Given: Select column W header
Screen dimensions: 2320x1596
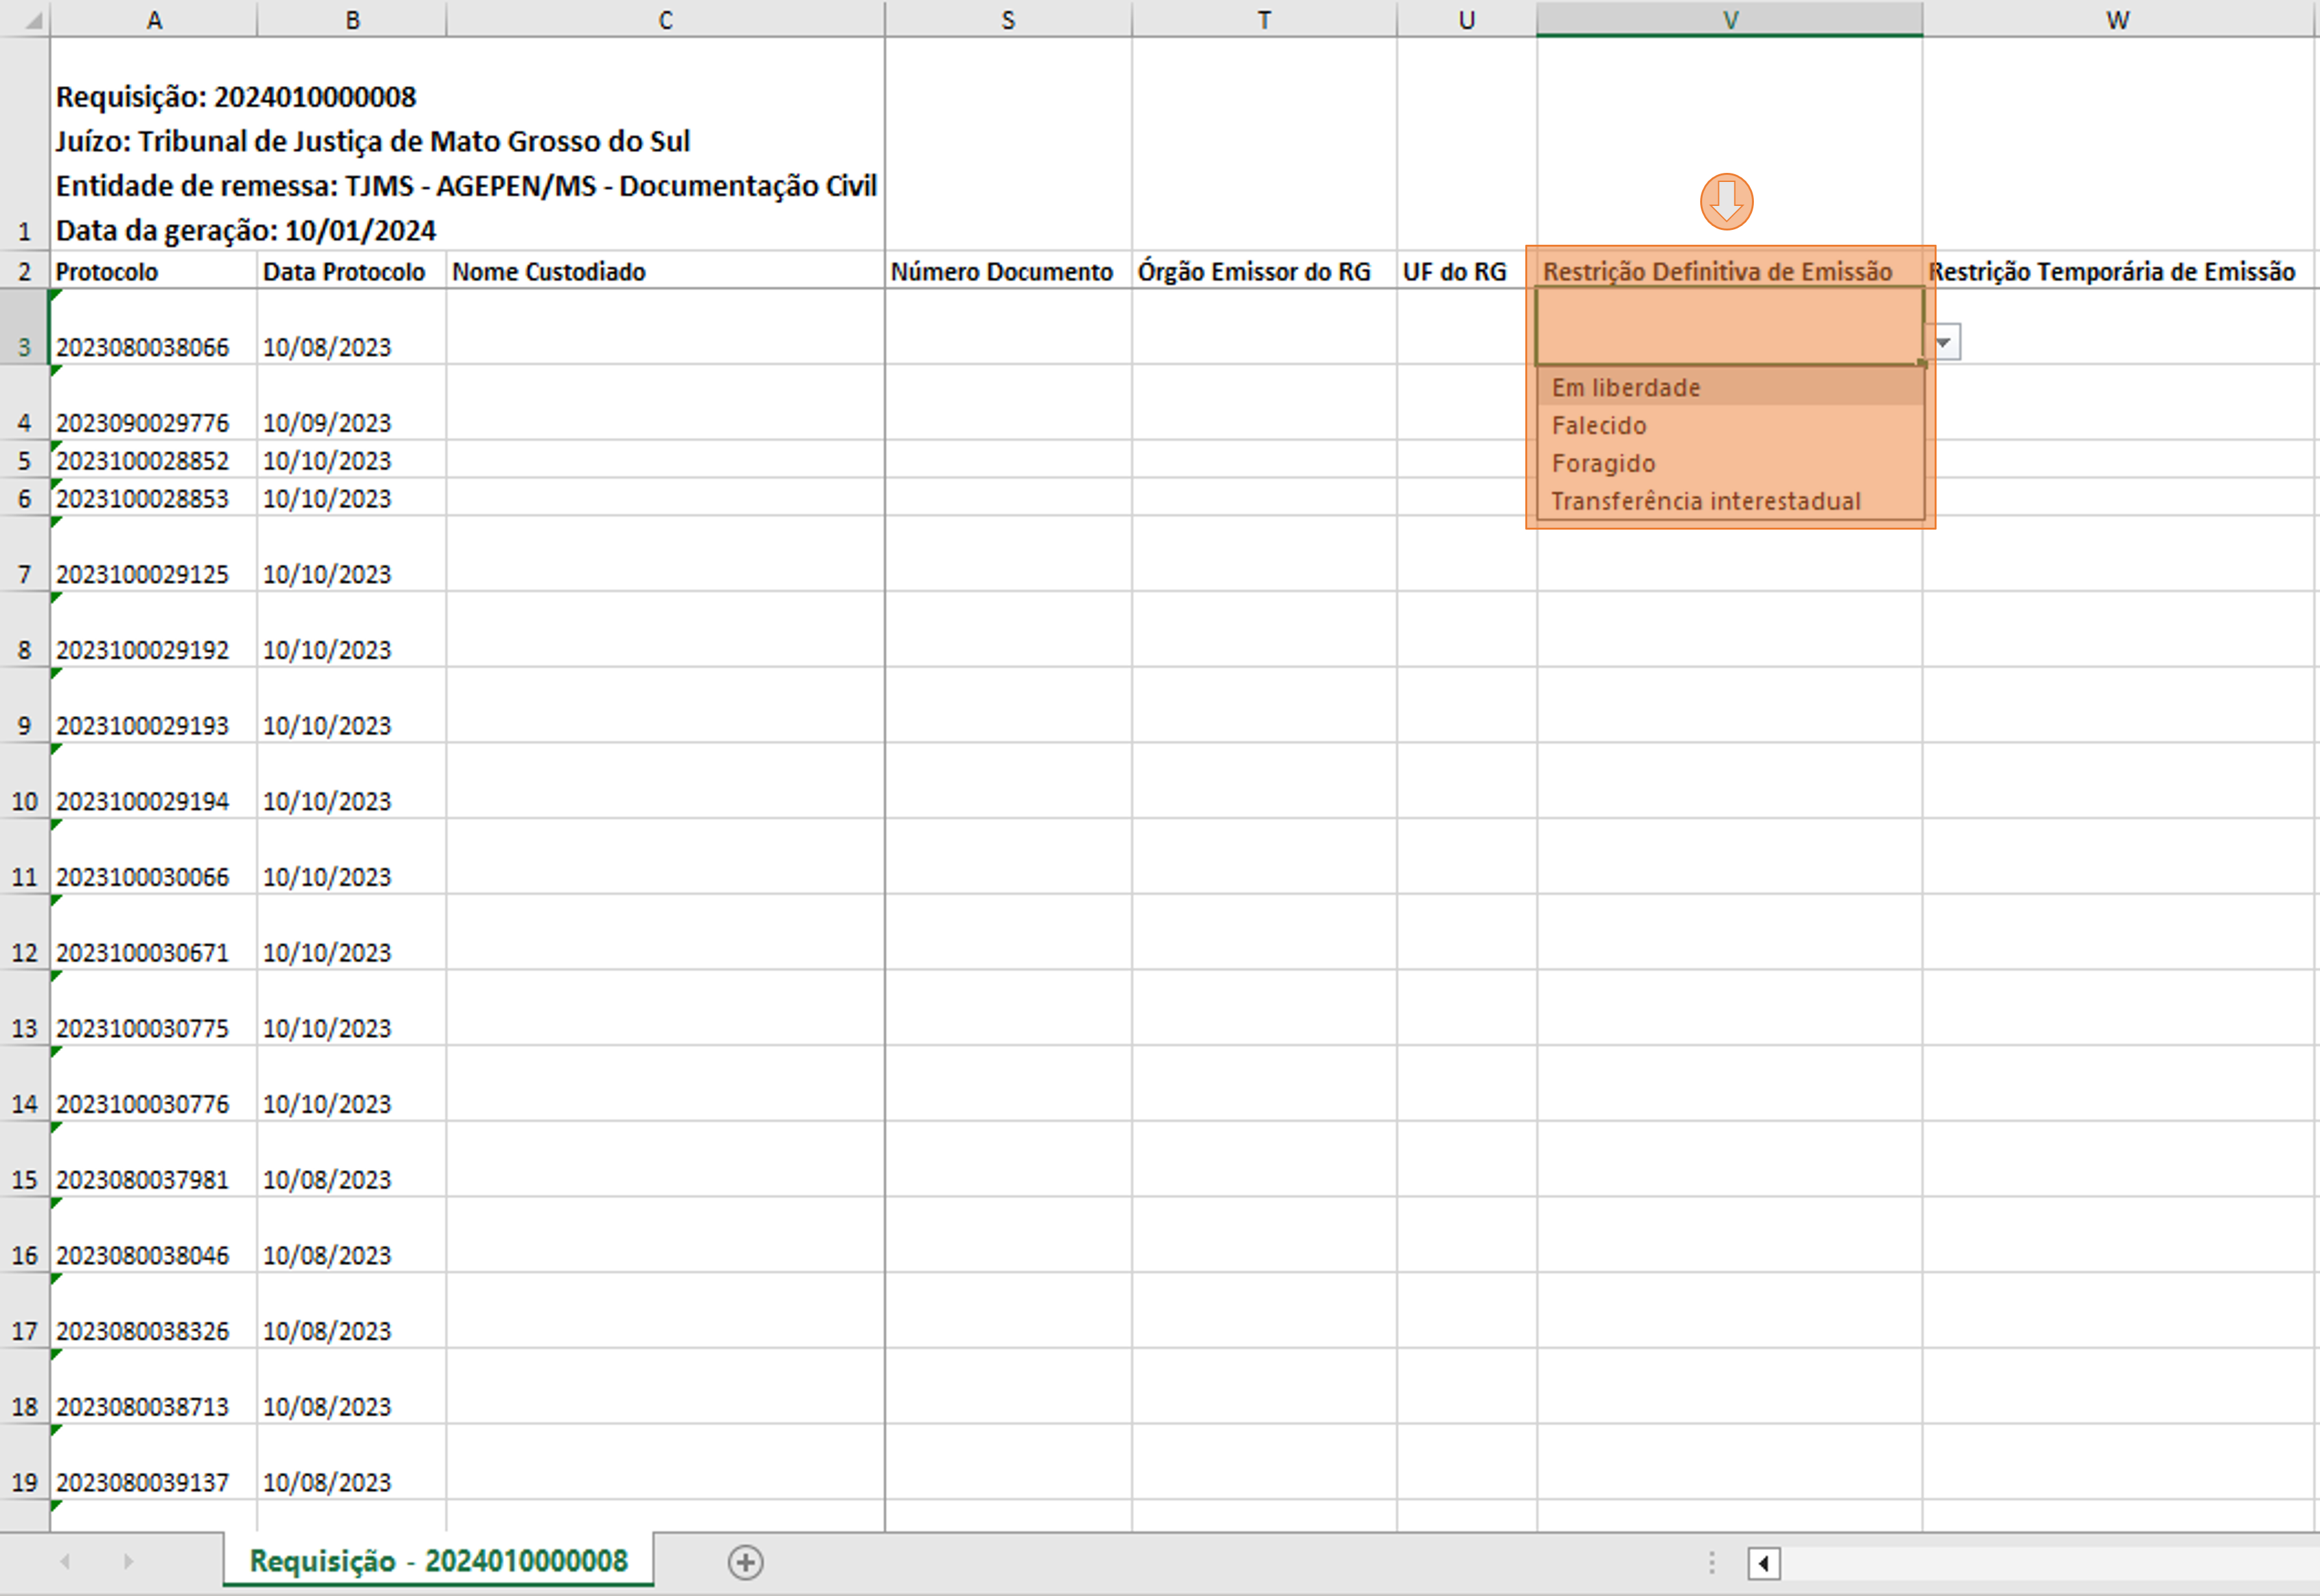Looking at the screenshot, I should (2119, 19).
